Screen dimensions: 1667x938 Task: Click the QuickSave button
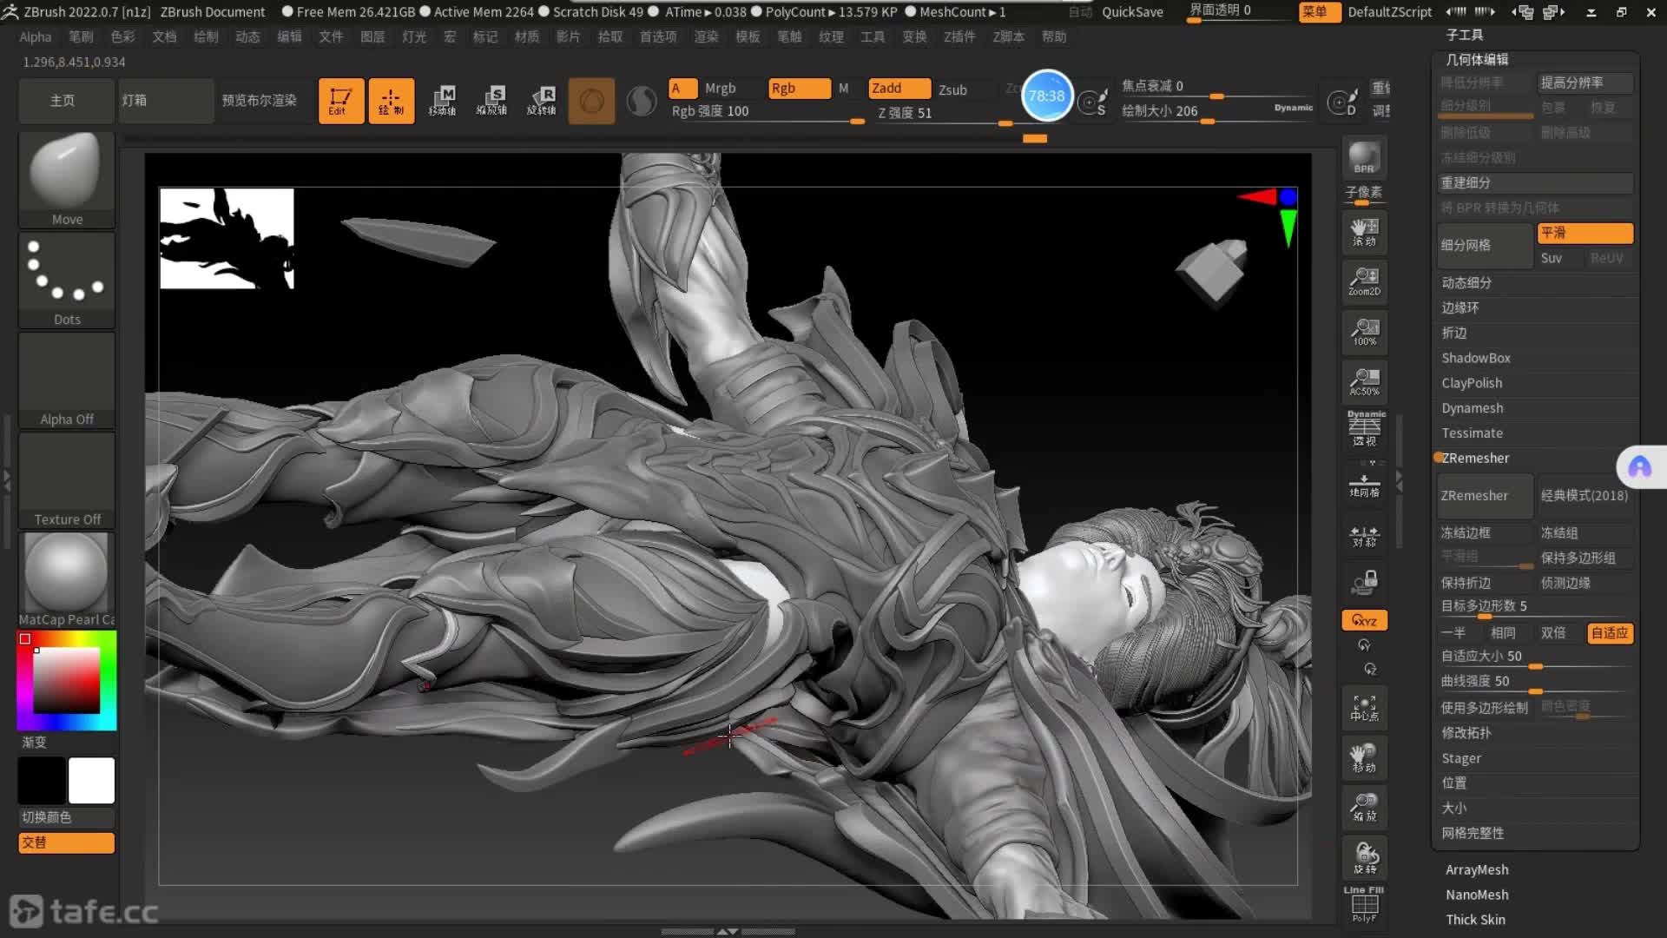1132,12
